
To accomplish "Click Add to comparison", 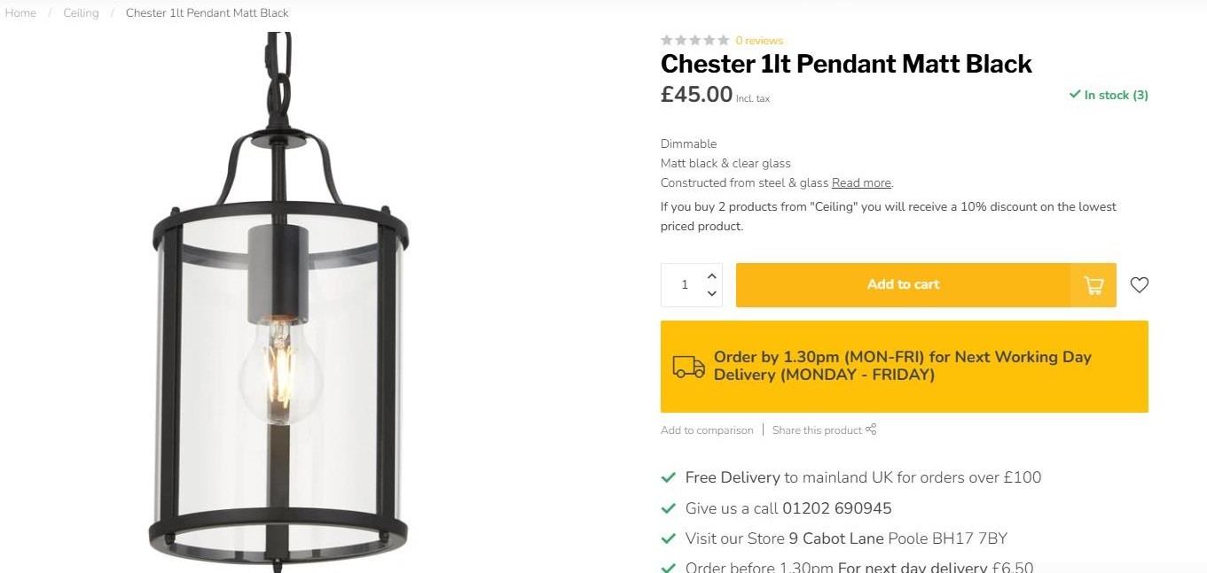I will click(707, 430).
